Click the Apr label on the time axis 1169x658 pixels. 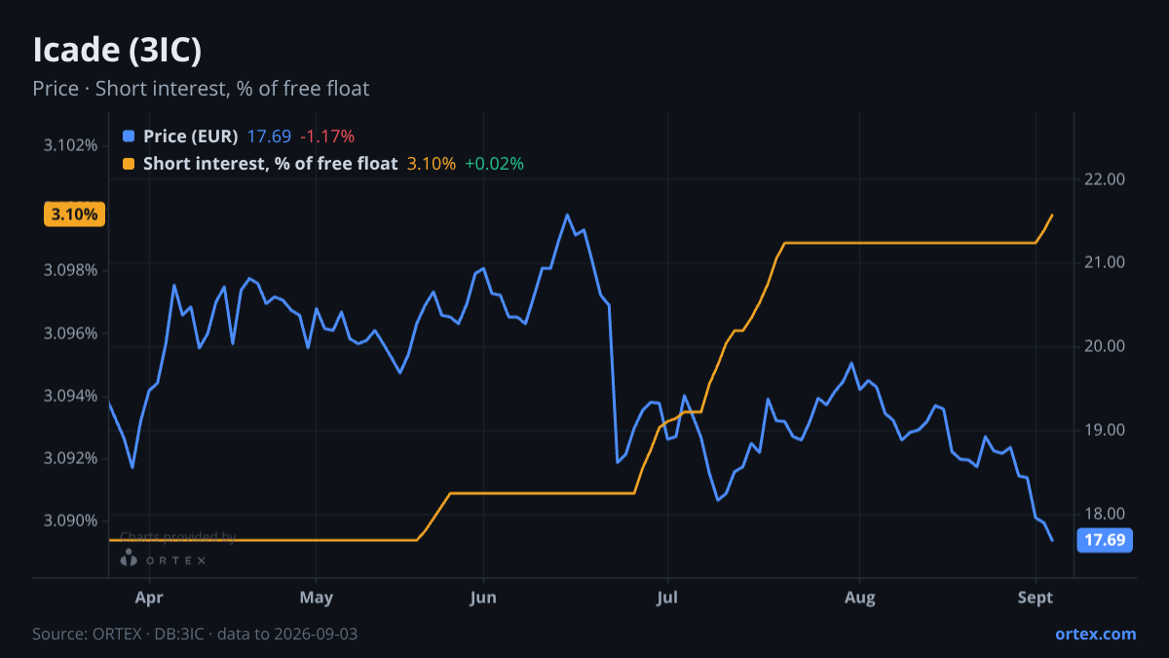pos(149,597)
